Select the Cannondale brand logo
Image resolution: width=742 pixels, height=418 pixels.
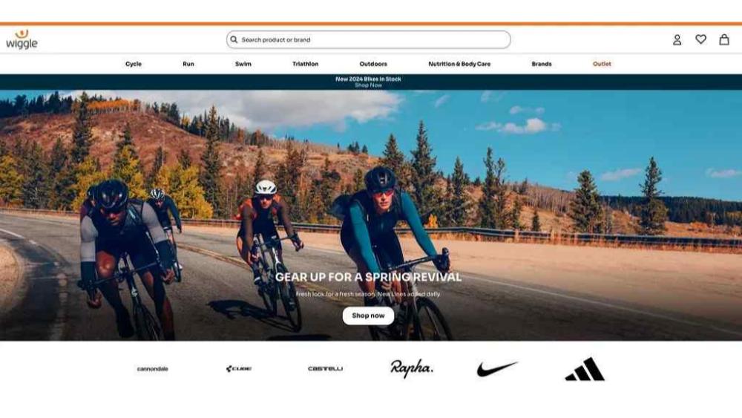tap(152, 369)
